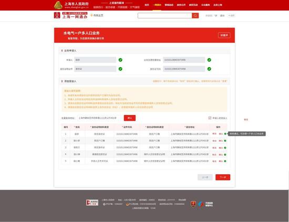Click the floating red link at the right edge

click(246, 120)
